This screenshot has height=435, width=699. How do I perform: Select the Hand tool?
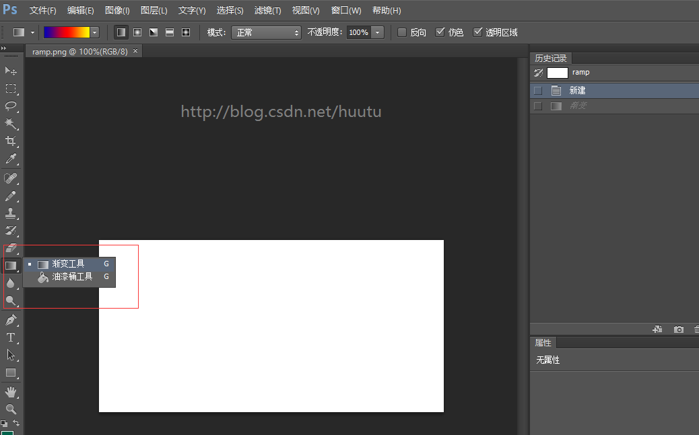point(11,392)
